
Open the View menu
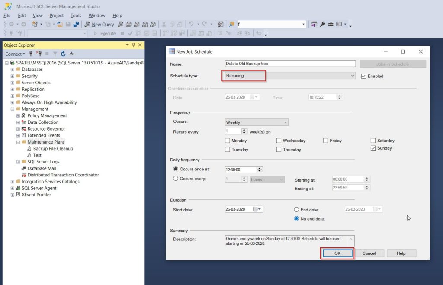[x=38, y=16]
